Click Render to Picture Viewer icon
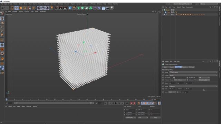Image resolution: width=221 pixels, height=124 pixels. tap(61, 8)
